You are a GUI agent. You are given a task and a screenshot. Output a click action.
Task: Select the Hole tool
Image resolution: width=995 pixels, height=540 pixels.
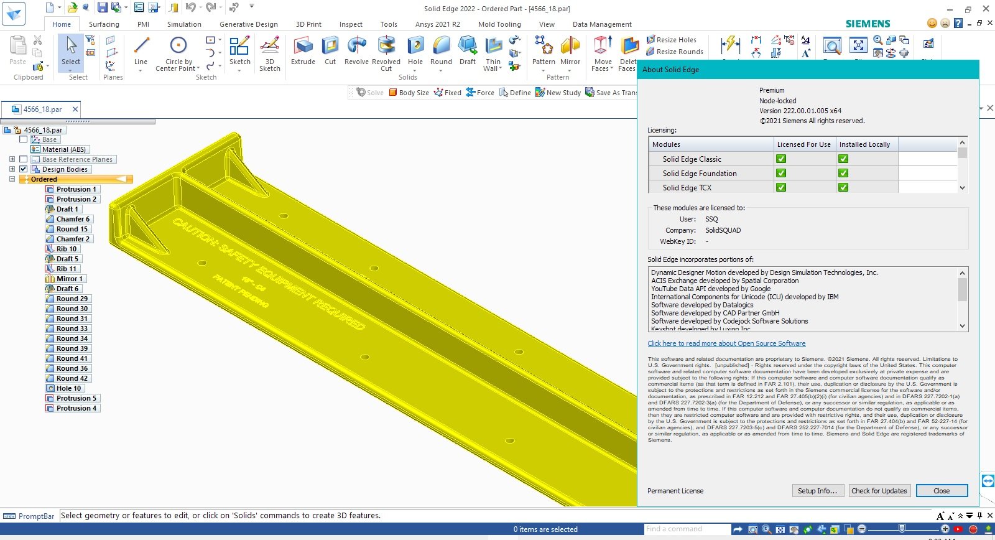pyautogui.click(x=415, y=51)
